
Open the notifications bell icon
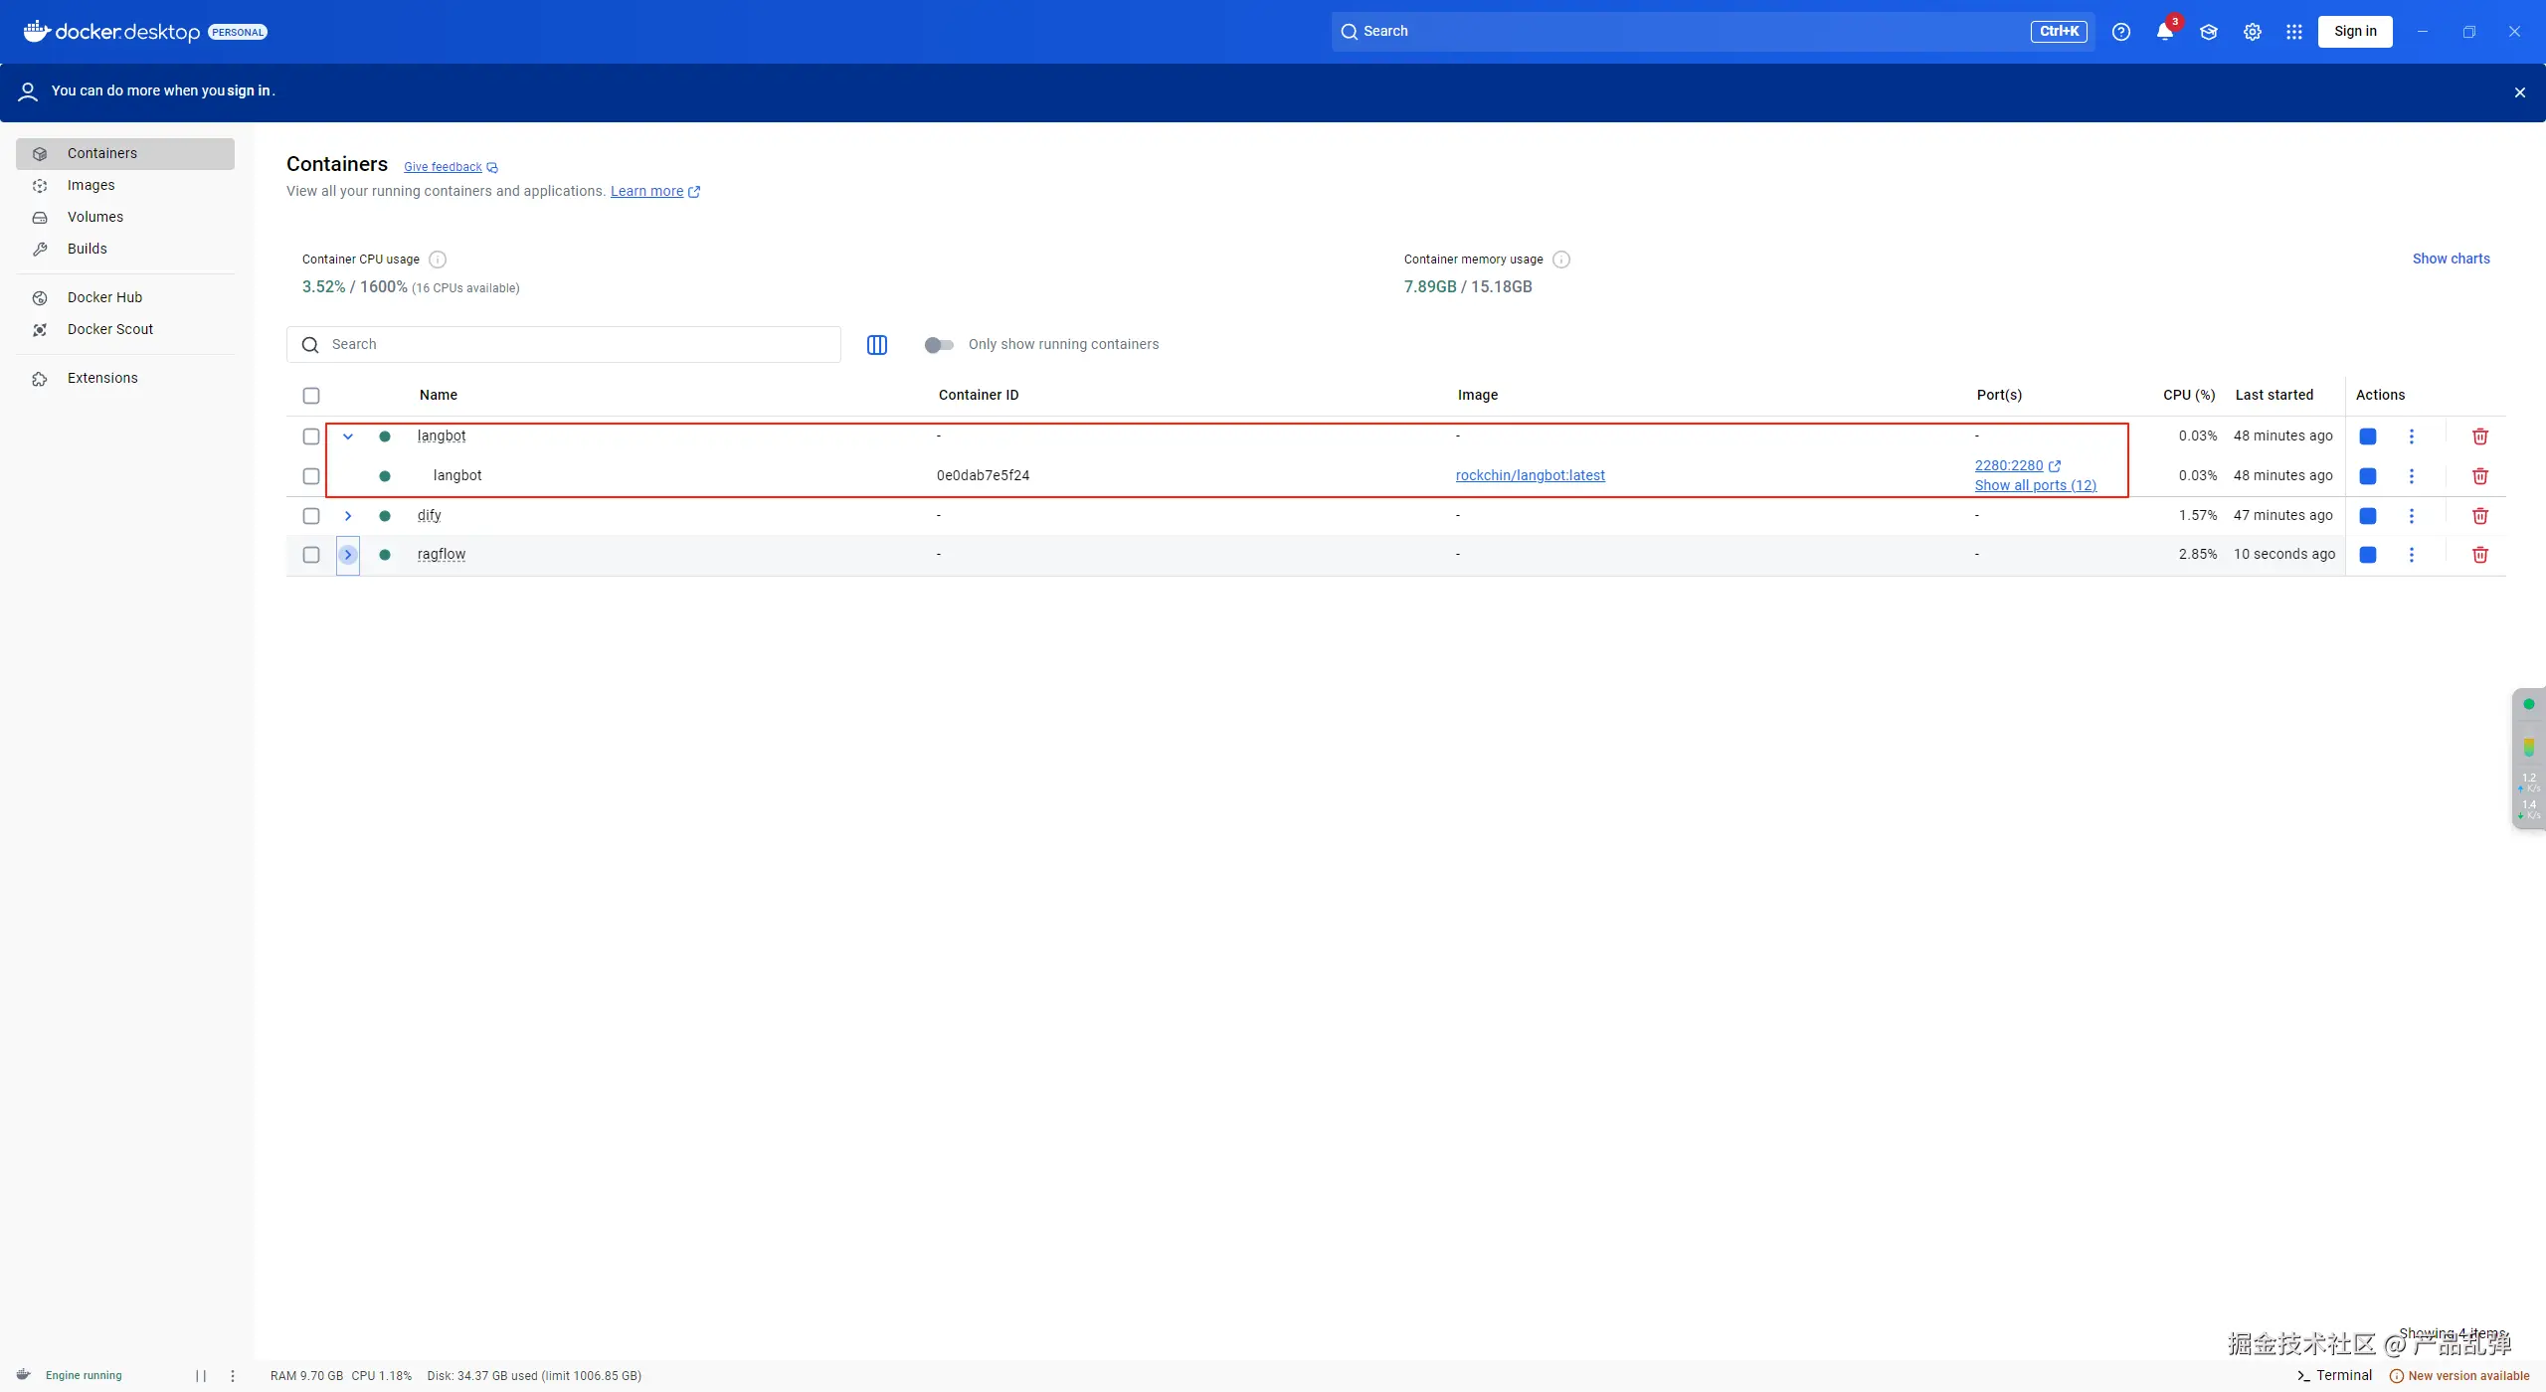[2164, 32]
